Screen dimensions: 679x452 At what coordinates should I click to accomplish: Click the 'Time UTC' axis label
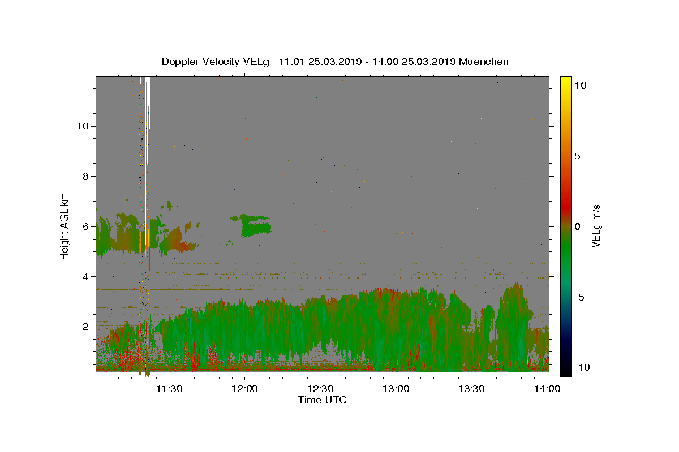pos(322,400)
